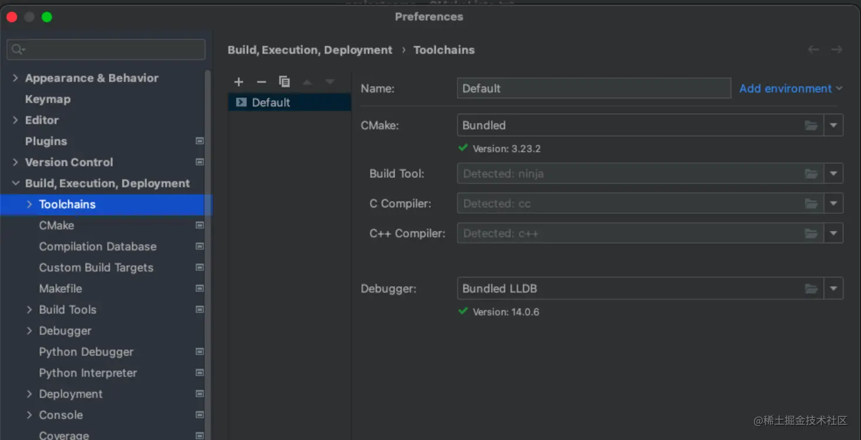Click the settings search box
This screenshot has height=440, width=861.
pos(106,50)
